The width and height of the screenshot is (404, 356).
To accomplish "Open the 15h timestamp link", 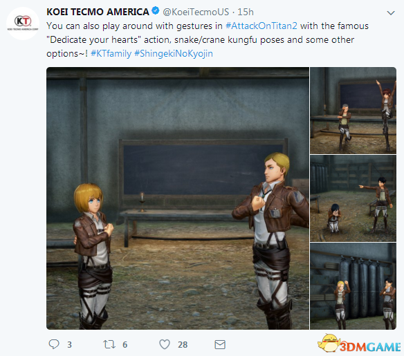I will click(x=246, y=12).
